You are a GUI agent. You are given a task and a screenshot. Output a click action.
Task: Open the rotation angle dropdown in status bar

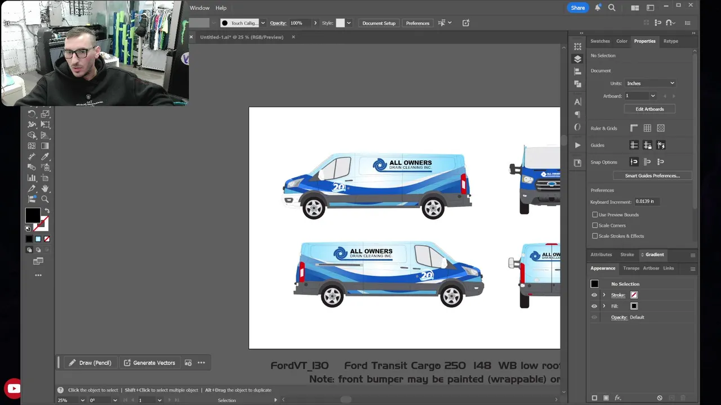pyautogui.click(x=115, y=400)
